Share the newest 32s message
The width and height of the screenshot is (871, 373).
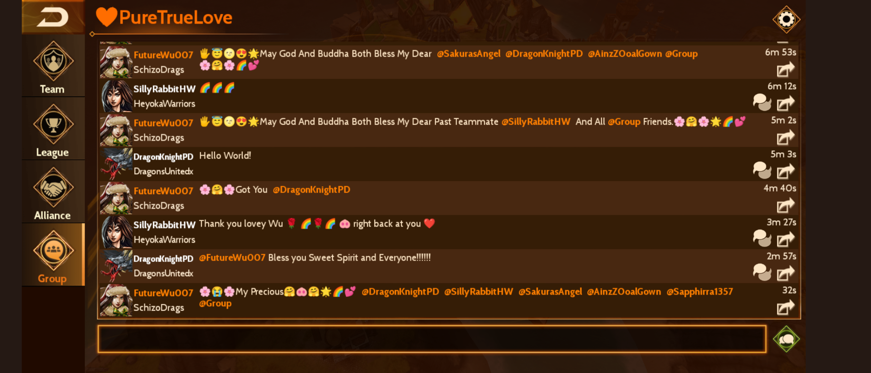785,307
